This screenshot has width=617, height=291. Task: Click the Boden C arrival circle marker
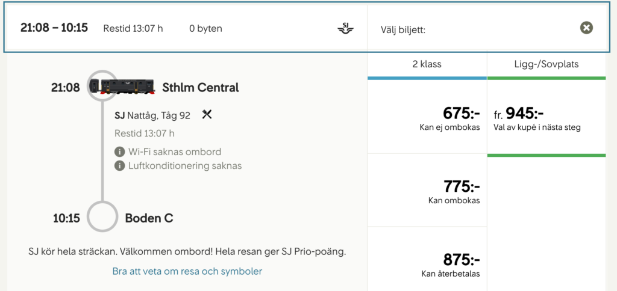coord(102,217)
